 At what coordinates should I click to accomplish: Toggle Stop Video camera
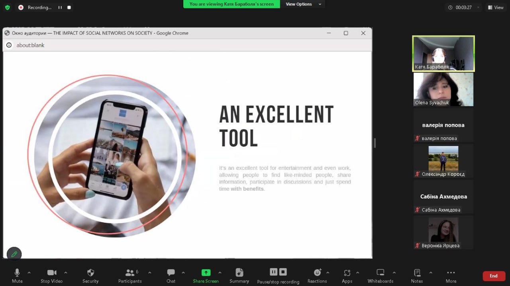(x=51, y=273)
